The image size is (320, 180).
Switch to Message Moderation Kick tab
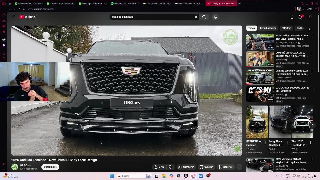93,4
